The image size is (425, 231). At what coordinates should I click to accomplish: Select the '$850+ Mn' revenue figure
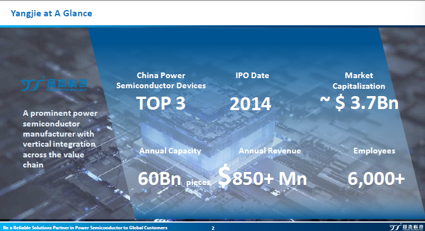263,177
